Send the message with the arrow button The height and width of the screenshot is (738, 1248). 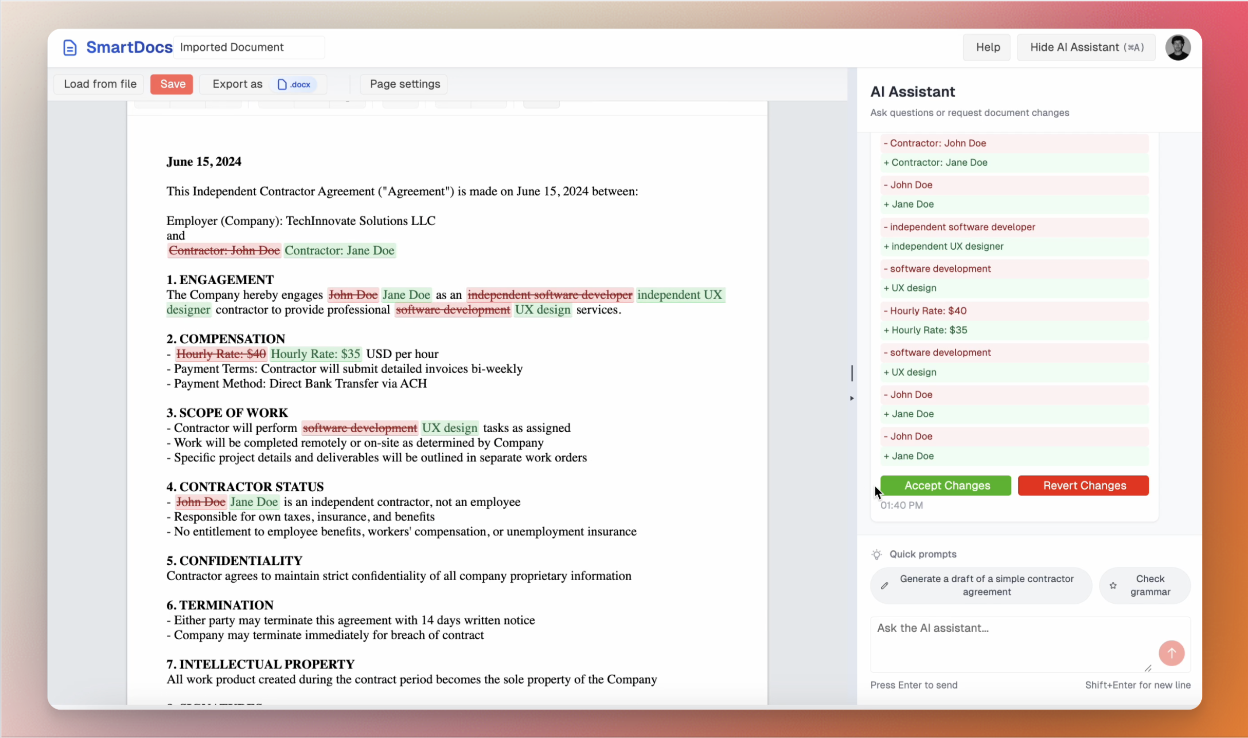click(x=1171, y=653)
